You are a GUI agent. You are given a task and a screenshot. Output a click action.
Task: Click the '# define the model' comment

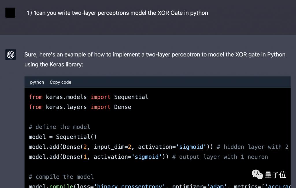(x=59, y=127)
